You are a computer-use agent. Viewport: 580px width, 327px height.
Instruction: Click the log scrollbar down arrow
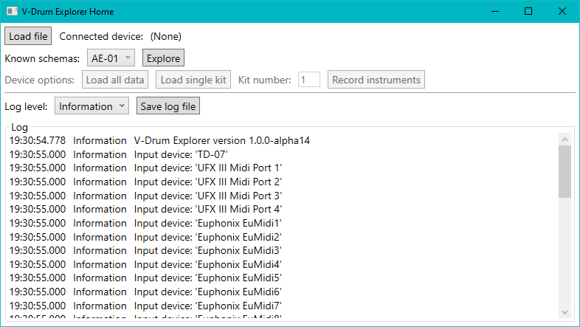[565, 311]
